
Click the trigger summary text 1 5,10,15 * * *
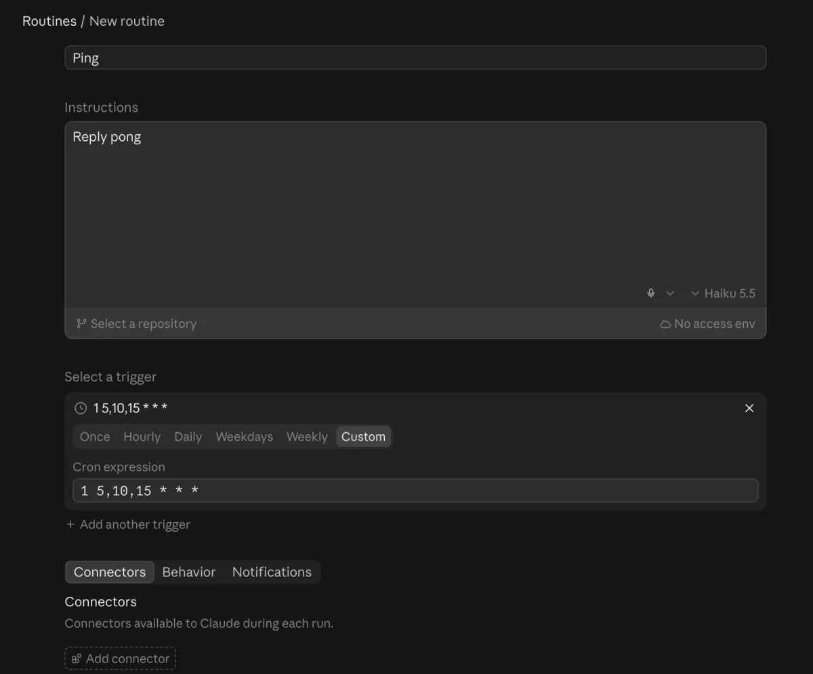(130, 408)
